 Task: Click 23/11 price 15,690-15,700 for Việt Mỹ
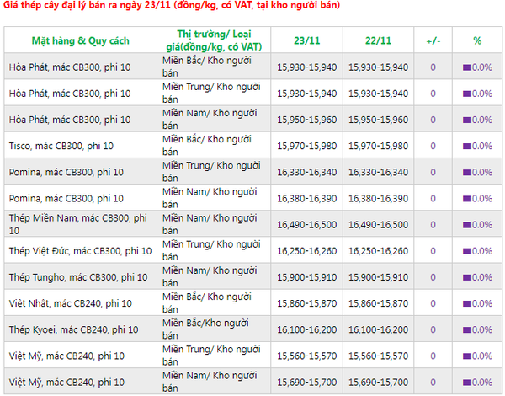307,383
